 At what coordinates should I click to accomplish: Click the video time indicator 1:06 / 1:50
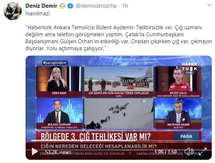coord(165,152)
